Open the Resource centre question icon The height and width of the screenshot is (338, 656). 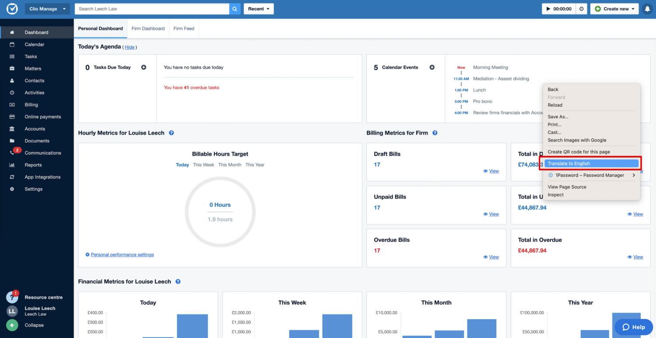pyautogui.click(x=12, y=298)
